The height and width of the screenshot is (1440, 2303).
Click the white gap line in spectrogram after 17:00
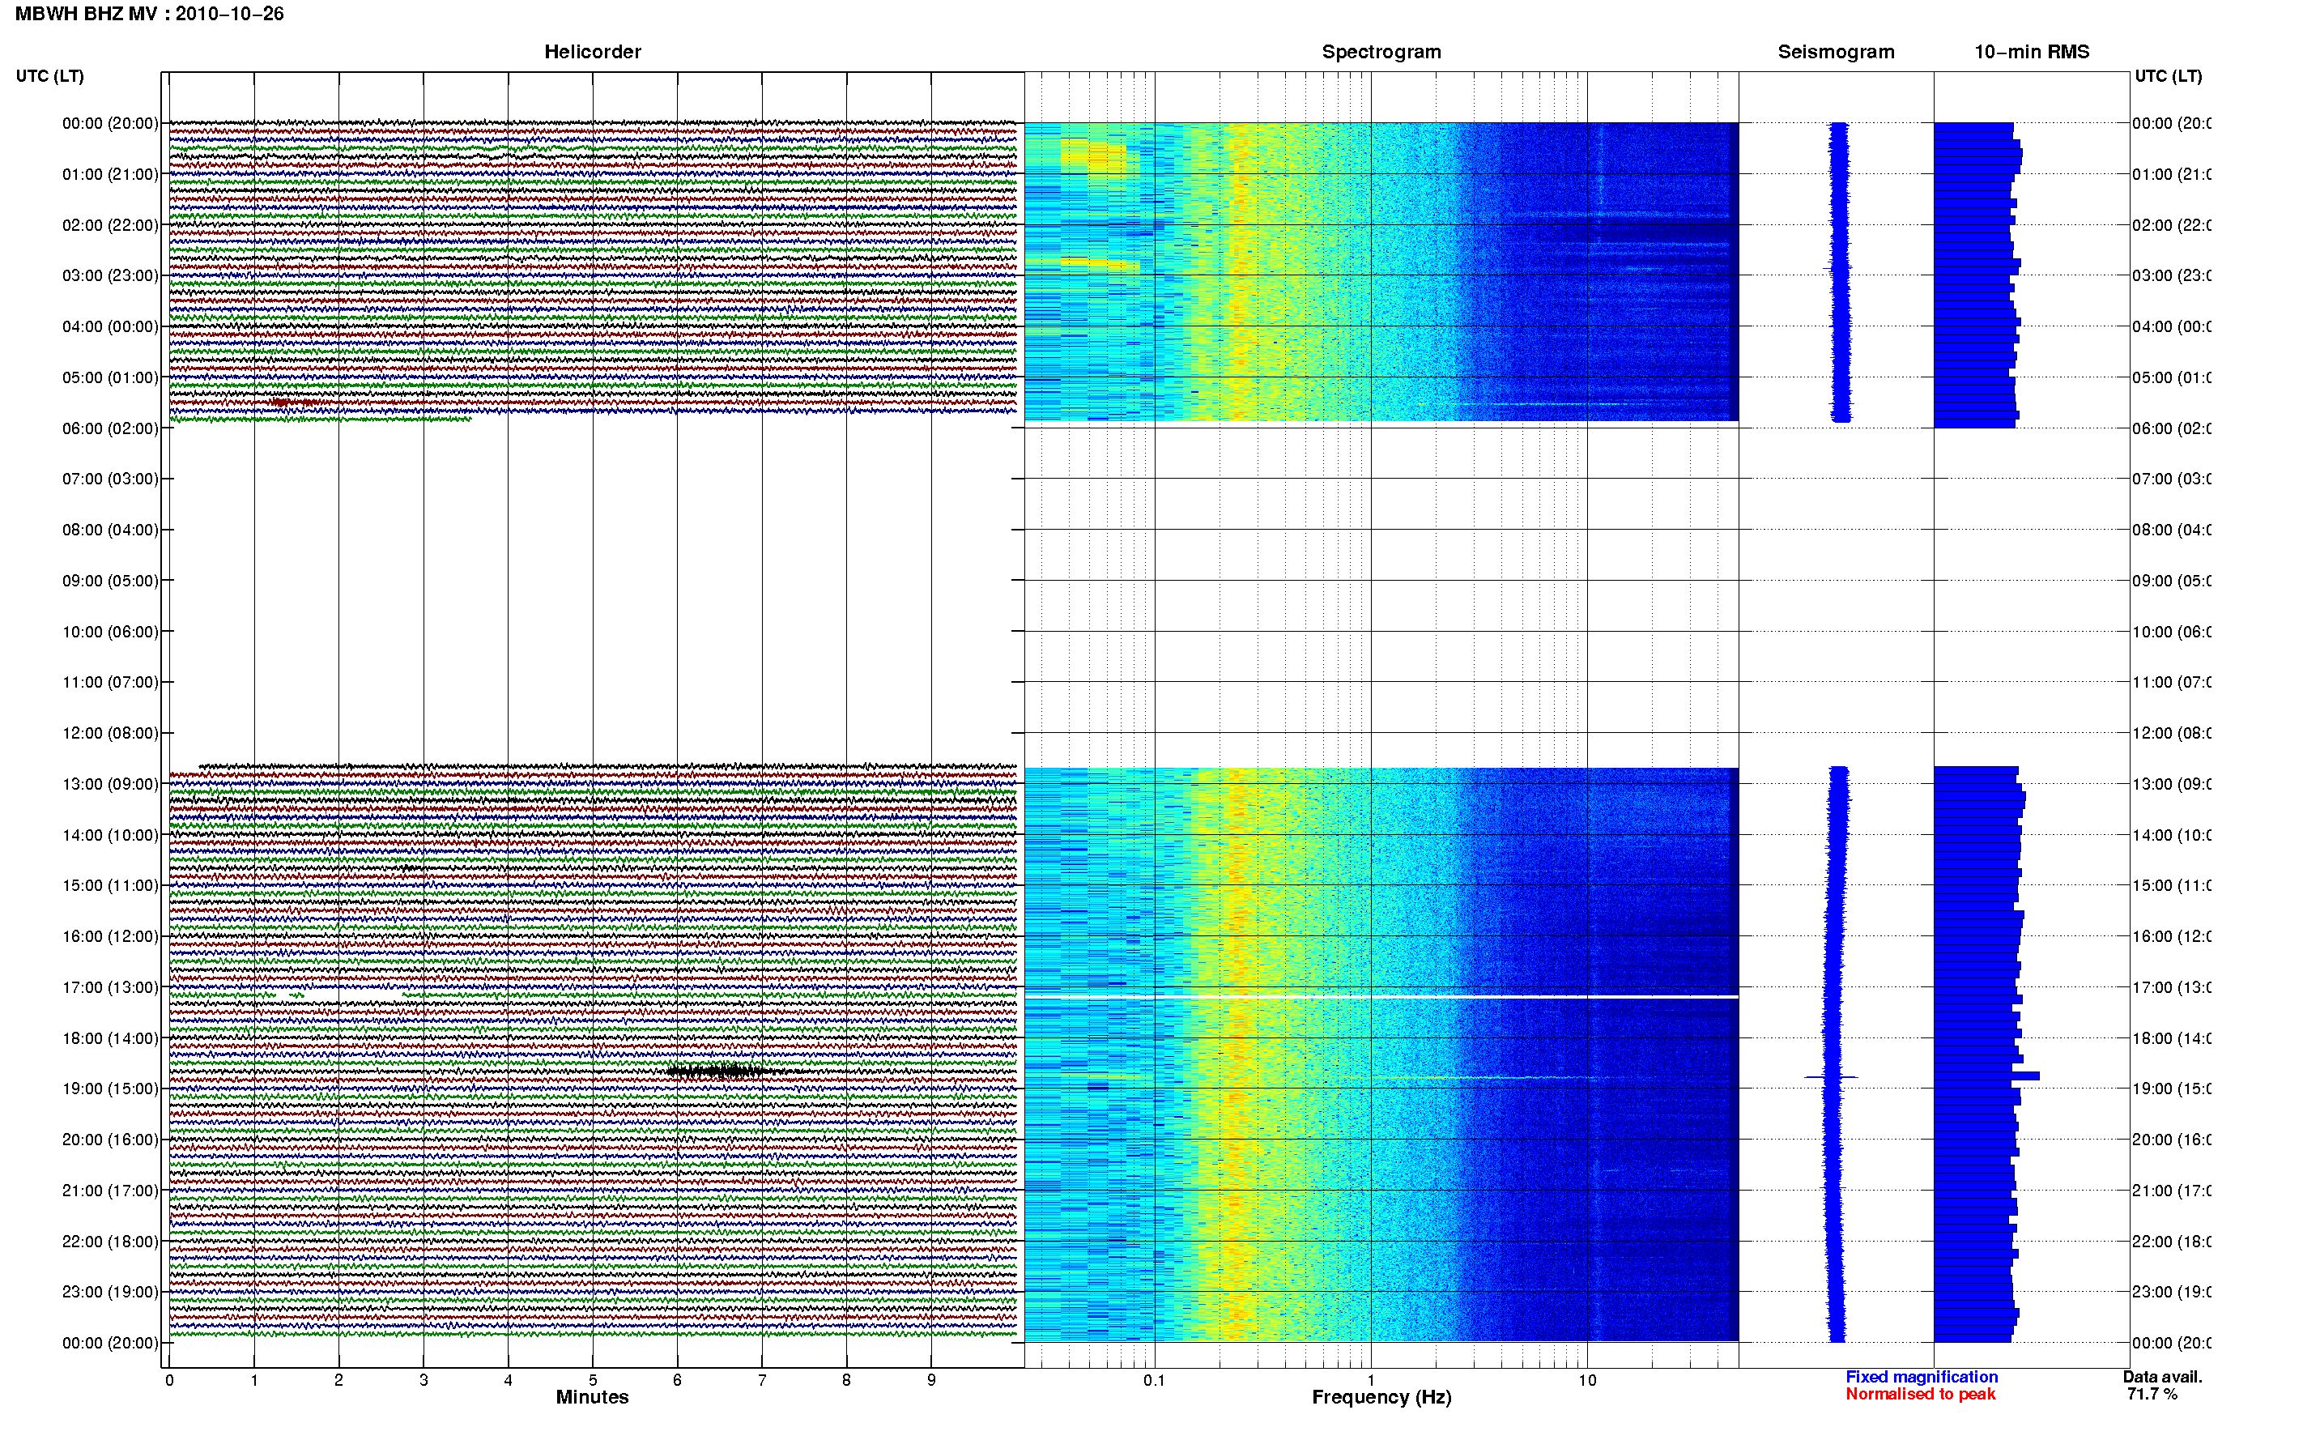point(1381,996)
